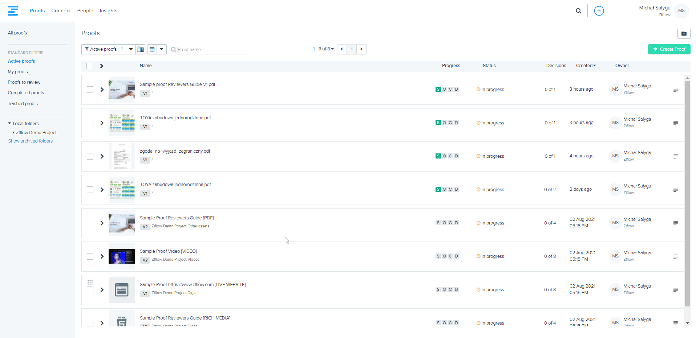Click the column layout icon
The width and height of the screenshot is (696, 338).
[152, 49]
